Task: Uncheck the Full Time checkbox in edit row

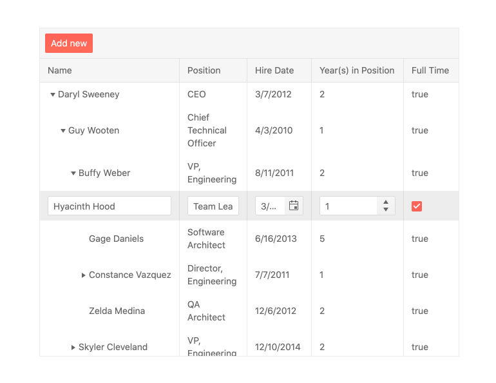Action: tap(417, 206)
